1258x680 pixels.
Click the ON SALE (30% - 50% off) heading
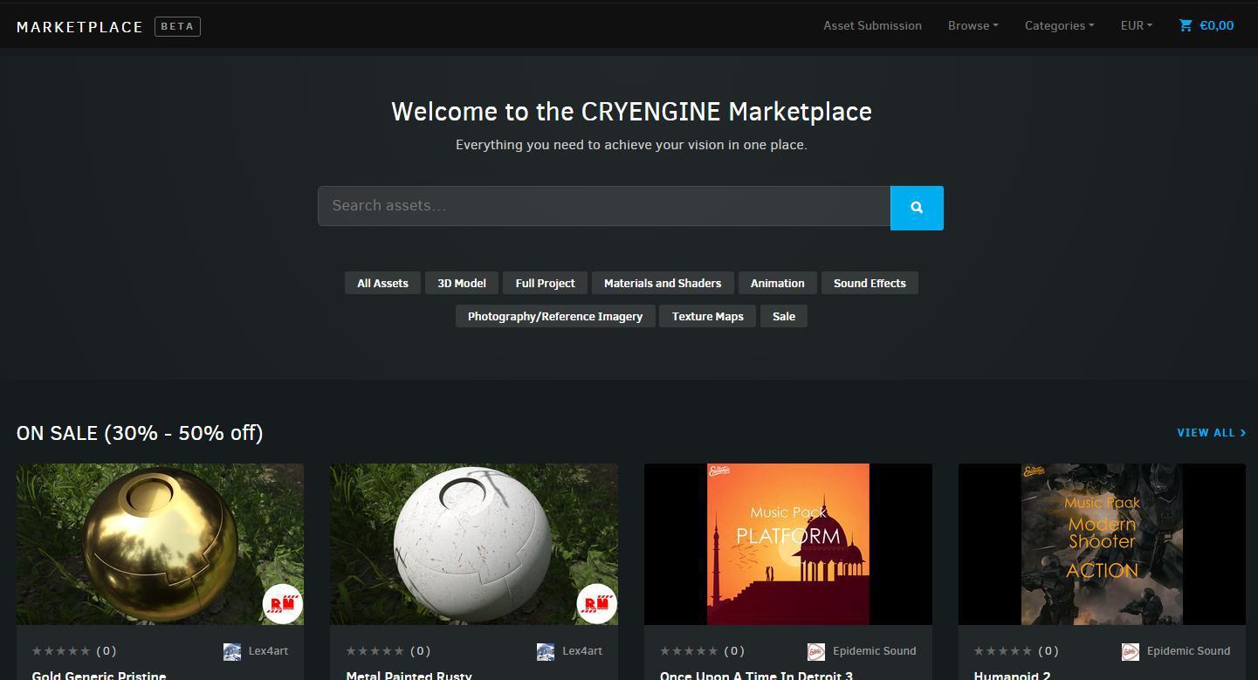point(140,433)
